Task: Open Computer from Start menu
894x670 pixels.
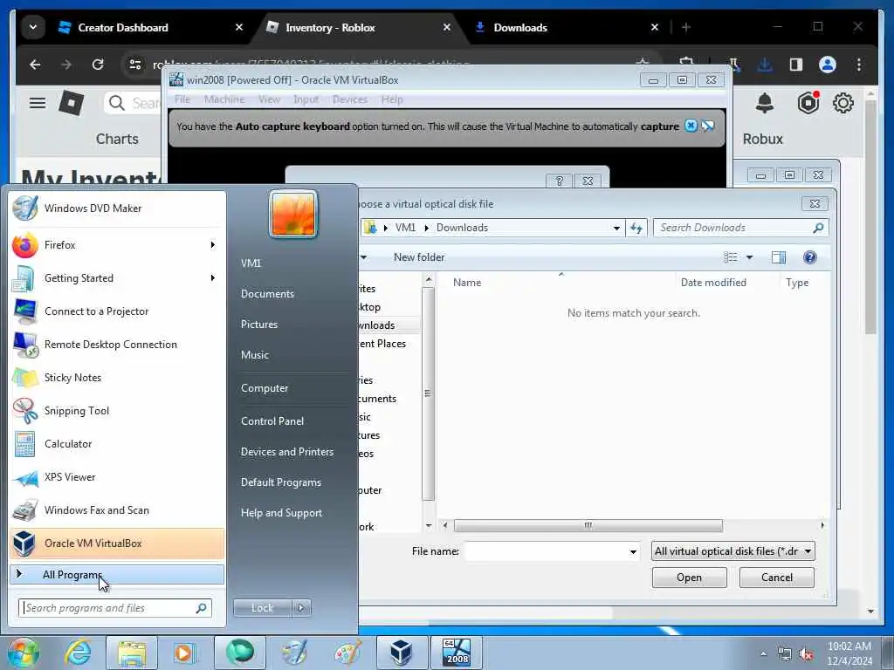Action: [x=265, y=388]
